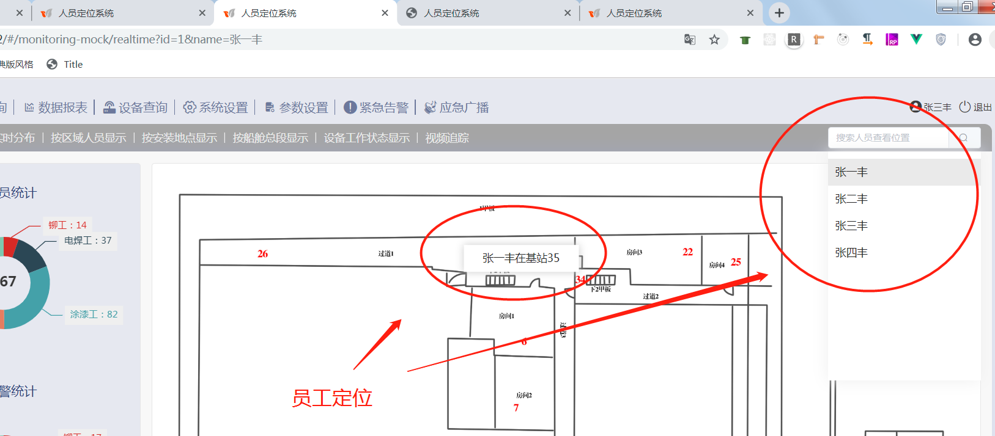
Task: Click the 应急广播 link
Action: (x=457, y=108)
